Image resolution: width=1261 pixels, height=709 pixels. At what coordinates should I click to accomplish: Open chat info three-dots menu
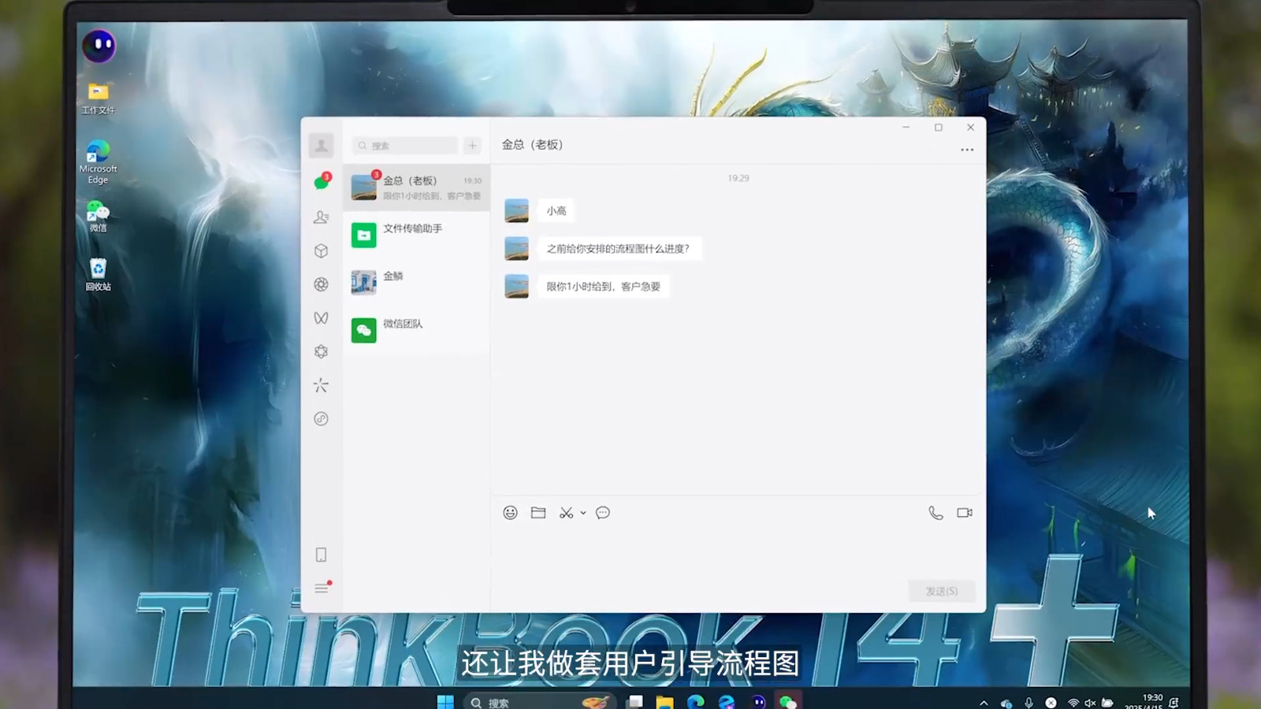(x=967, y=150)
